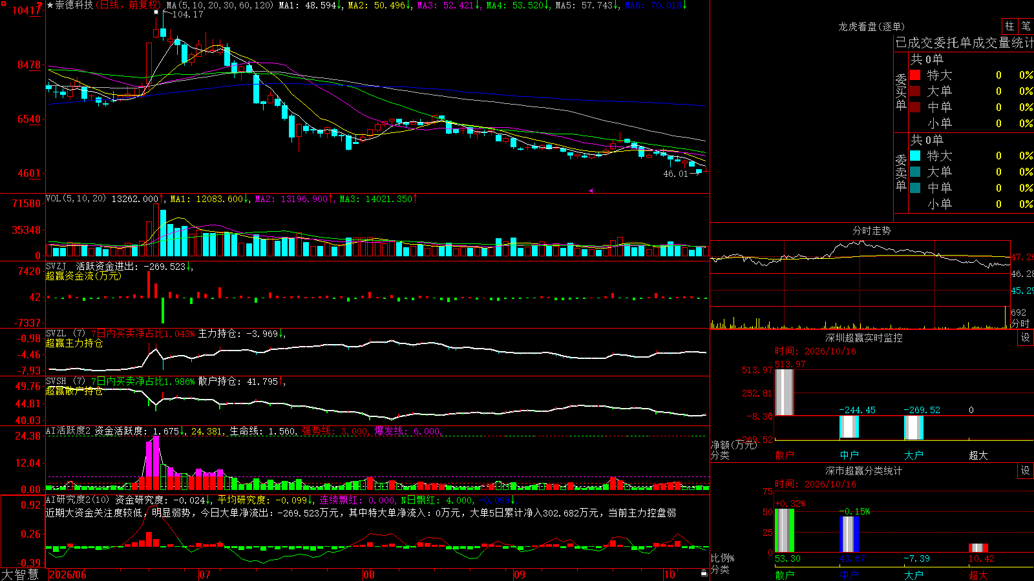Click the 大户 bar showing -269.52
Viewport: 1034px width, 581px height.
pyautogui.click(x=913, y=427)
